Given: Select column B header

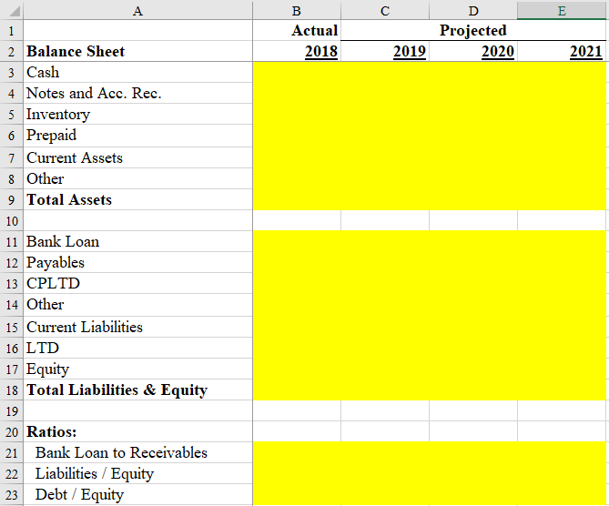Looking at the screenshot, I should coord(297,11).
